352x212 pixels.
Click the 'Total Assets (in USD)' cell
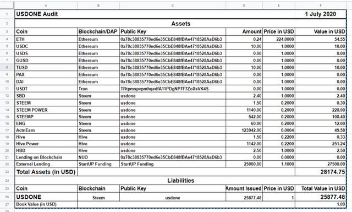[46, 172]
